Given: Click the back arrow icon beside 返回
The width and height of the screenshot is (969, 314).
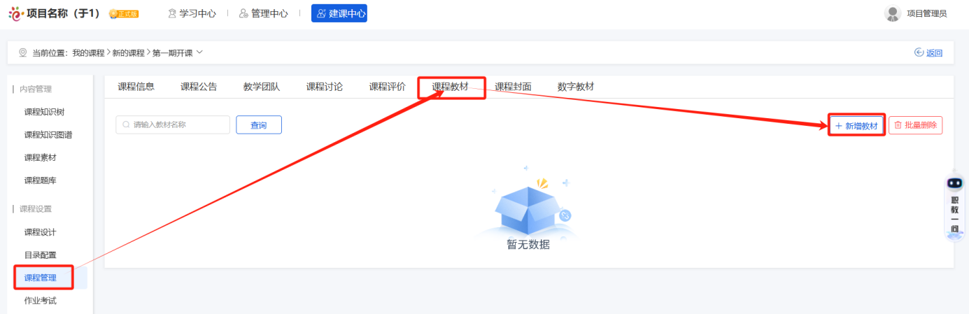Looking at the screenshot, I should 919,52.
